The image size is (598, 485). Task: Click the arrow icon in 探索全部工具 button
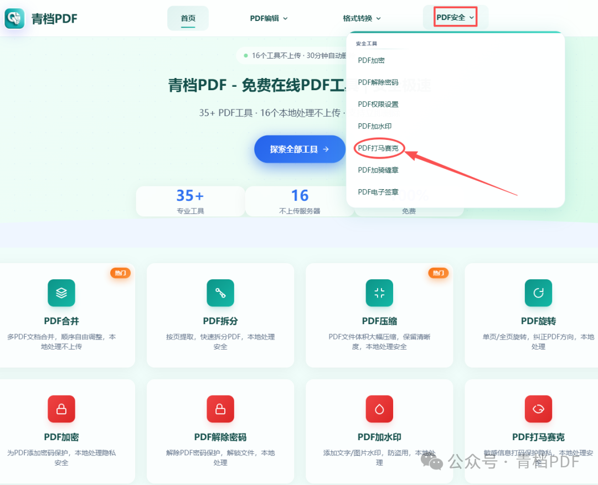[326, 149]
